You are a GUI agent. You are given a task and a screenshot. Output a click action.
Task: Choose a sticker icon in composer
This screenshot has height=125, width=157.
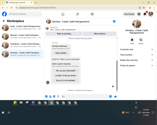point(54,97)
